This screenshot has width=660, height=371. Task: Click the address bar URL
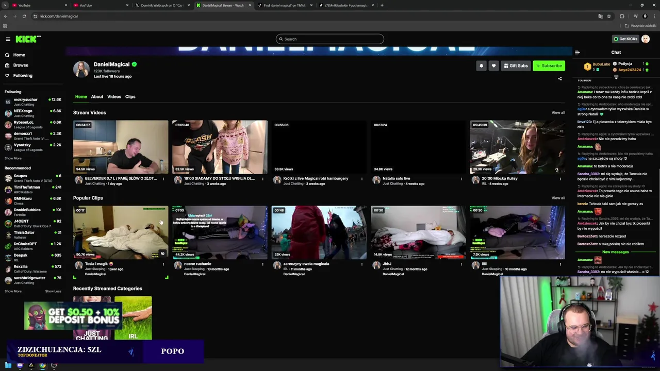pyautogui.click(x=59, y=16)
